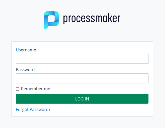Focus the Username input field
Screen dimensions: 165x128
82,59
